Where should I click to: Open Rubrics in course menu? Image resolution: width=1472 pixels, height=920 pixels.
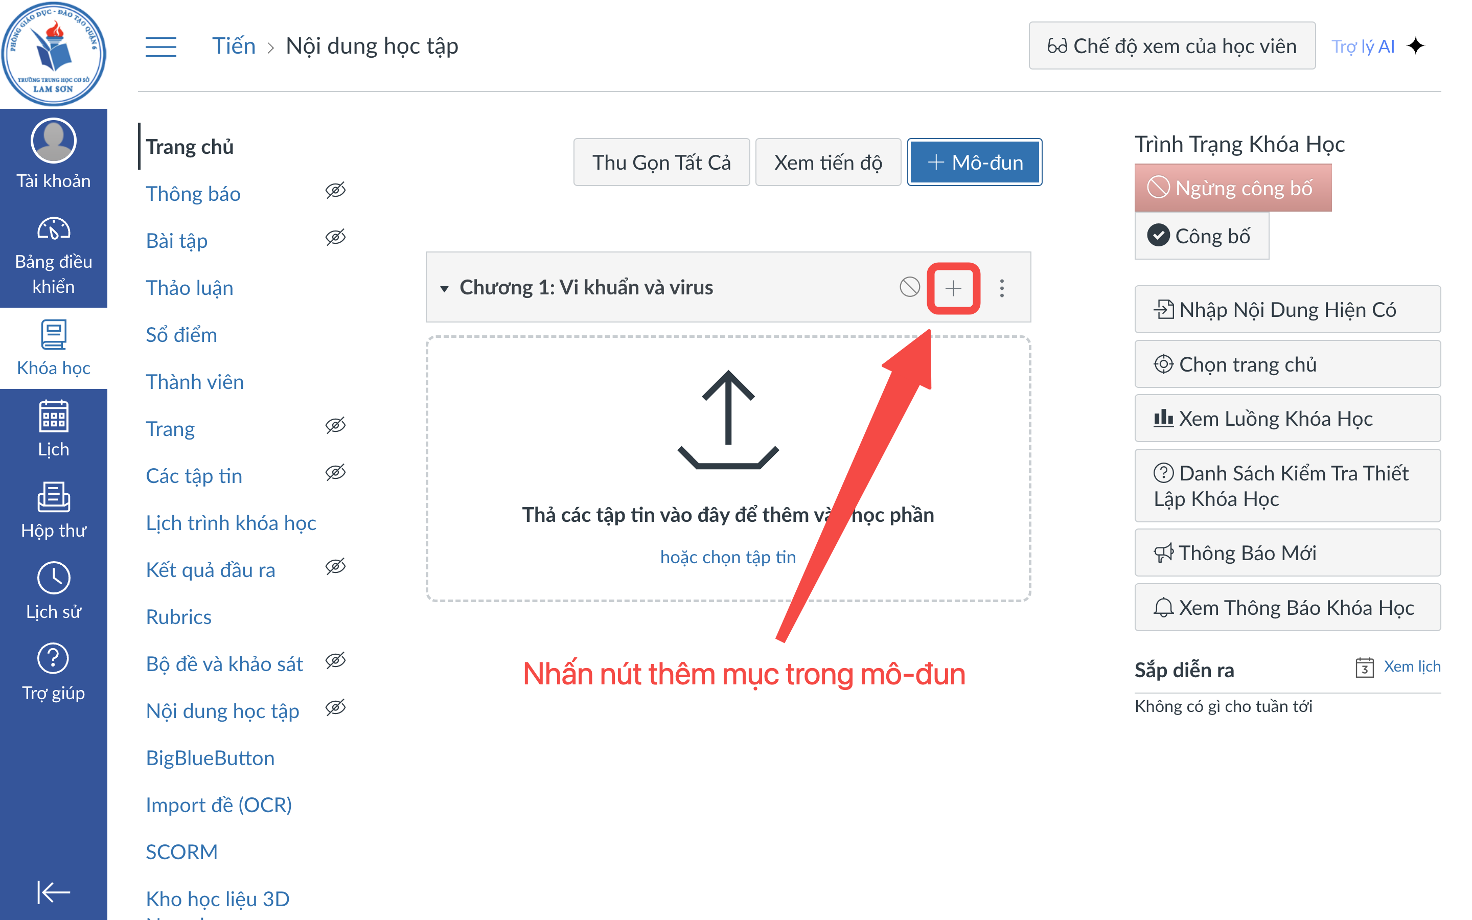178,616
